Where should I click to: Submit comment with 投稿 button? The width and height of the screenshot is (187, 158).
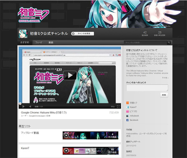pyautogui.click(x=164, y=95)
